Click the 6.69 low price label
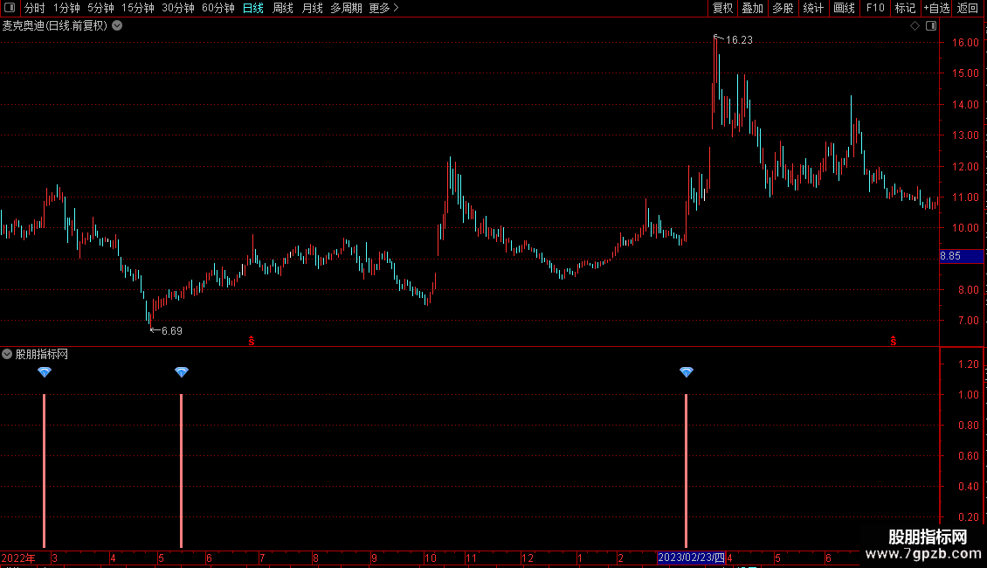The height and width of the screenshot is (568, 987). pos(172,331)
